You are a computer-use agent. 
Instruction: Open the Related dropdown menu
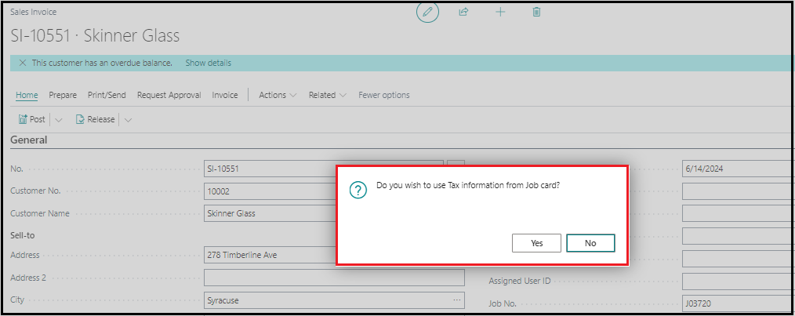[327, 95]
